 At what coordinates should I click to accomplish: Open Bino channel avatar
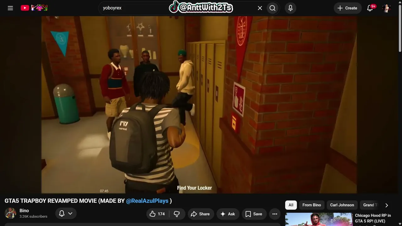(x=10, y=213)
